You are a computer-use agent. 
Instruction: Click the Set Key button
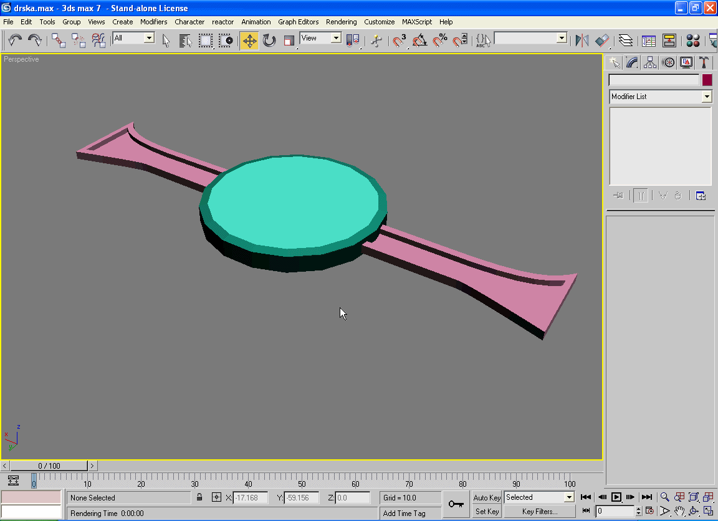487,512
